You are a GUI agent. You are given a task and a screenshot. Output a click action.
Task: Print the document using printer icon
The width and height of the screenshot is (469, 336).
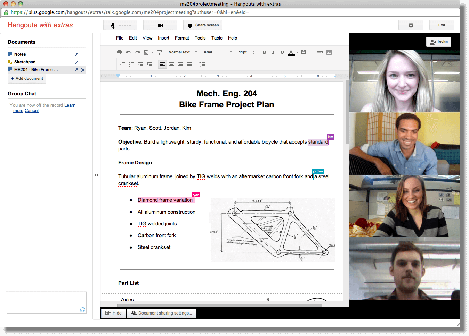click(x=119, y=52)
